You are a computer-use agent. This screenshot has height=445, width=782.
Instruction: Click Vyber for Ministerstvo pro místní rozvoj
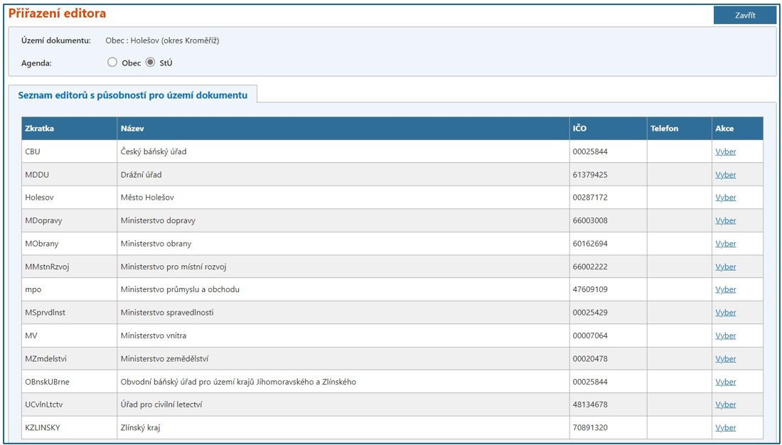(x=725, y=267)
